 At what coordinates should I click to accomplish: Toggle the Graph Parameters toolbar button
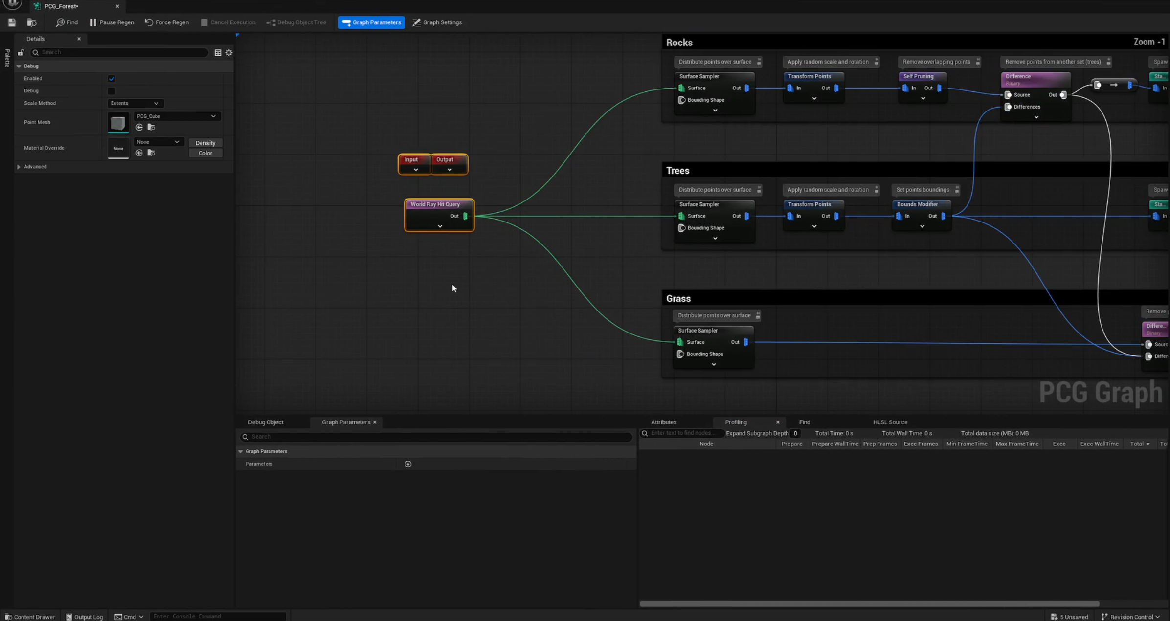pos(371,22)
